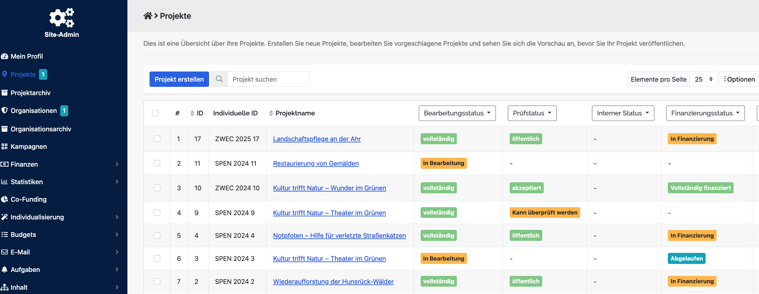Image resolution: width=759 pixels, height=294 pixels.
Task: Click the home icon in breadcrumb
Action: click(148, 16)
